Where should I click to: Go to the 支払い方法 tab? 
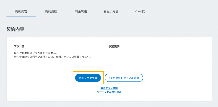point(111,12)
